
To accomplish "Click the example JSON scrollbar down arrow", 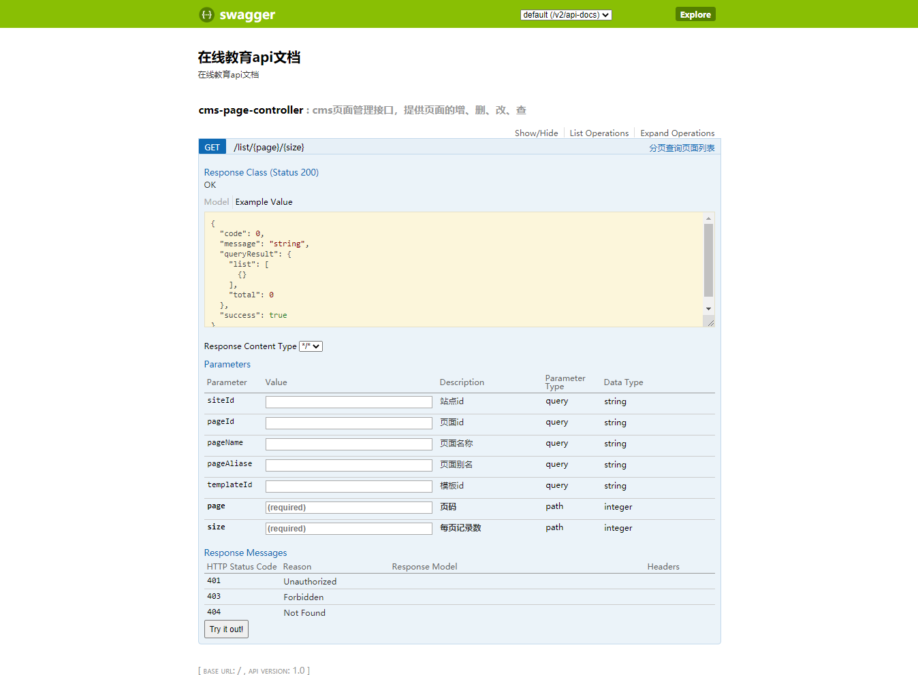I will point(708,309).
